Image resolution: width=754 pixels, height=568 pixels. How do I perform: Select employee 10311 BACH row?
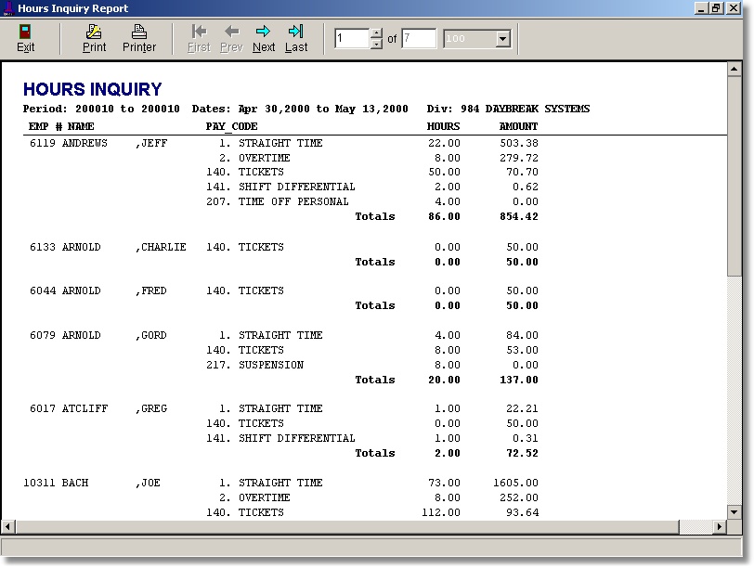280,483
